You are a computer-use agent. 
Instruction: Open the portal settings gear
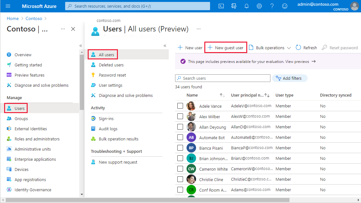259,6
